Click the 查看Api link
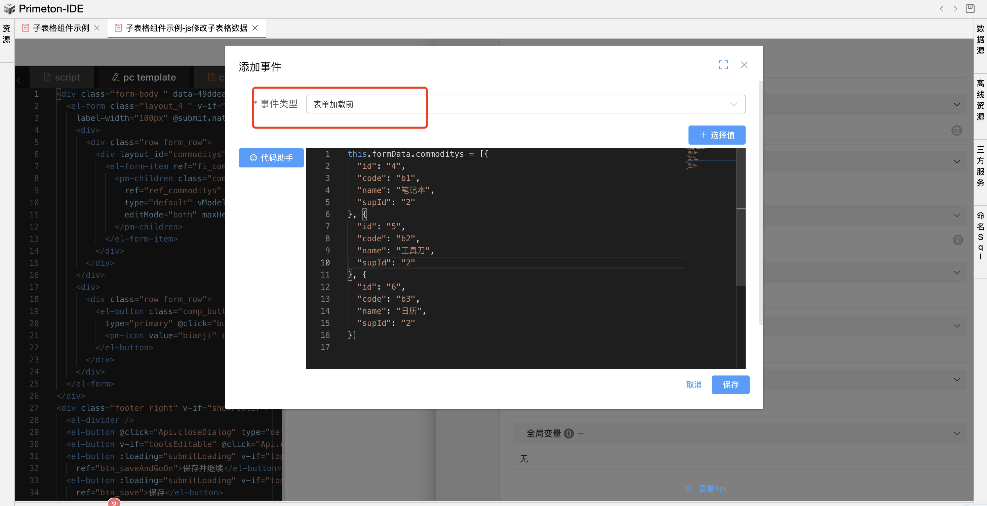987x506 pixels. 712,489
